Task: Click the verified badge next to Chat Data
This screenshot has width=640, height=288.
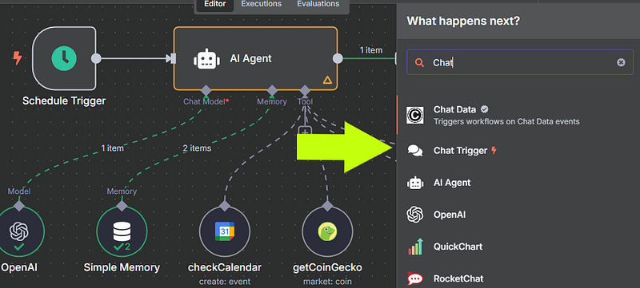Action: coord(485,109)
